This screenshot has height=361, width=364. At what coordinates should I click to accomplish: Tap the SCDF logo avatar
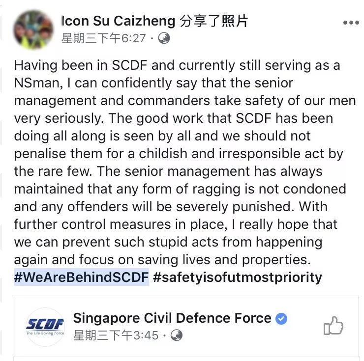[x=45, y=327]
